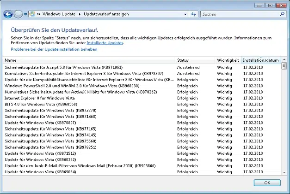
Task: Select BITS 4.0 für Windows Vista (KB960568)
Action: pos(142,104)
